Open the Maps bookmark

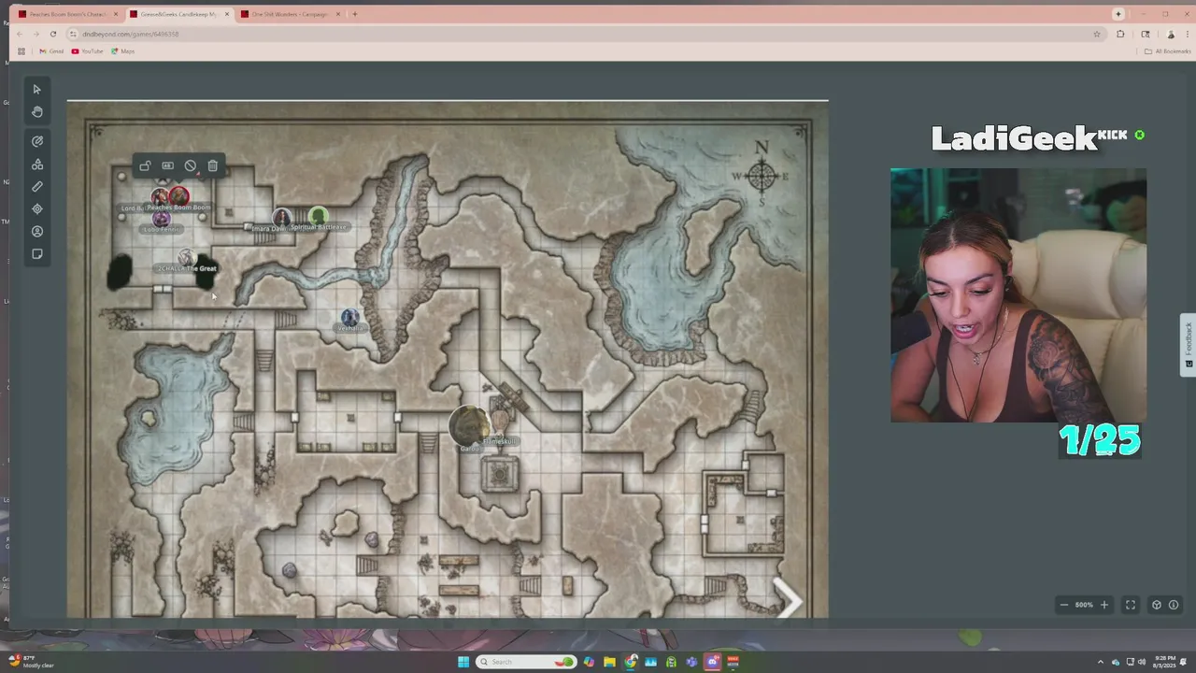(x=123, y=51)
